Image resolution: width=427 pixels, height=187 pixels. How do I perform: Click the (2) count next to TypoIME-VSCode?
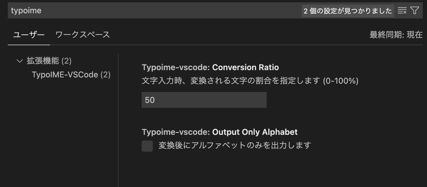pyautogui.click(x=105, y=75)
